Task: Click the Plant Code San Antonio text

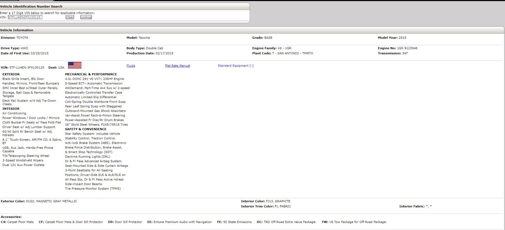Action: pyautogui.click(x=283, y=53)
